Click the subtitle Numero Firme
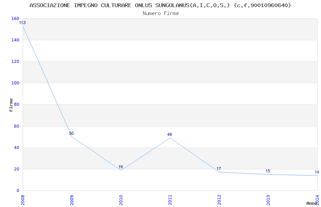Viewport: 321px width, 207px height. (x=161, y=14)
